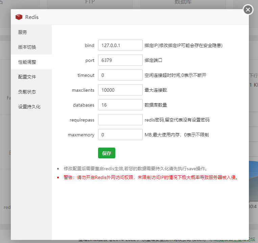Image resolution: width=258 pixels, height=243 pixels.
Task: Click the 数据库数量 label text
Action: tap(156, 105)
